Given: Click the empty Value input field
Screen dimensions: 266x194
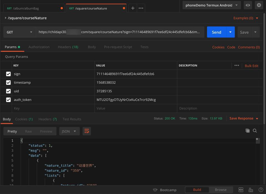Looking at the screenshot, I should (136, 108).
